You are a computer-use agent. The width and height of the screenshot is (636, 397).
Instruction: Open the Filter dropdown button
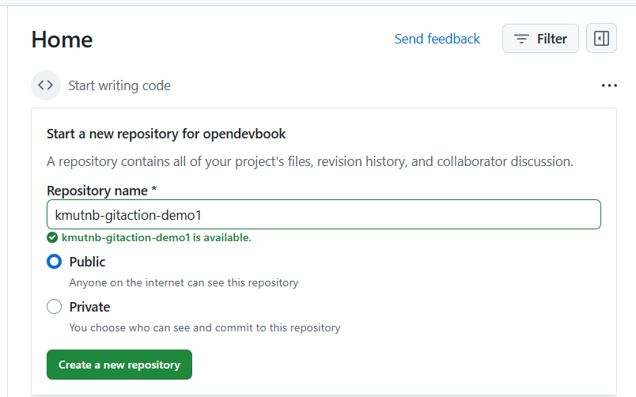(x=540, y=39)
